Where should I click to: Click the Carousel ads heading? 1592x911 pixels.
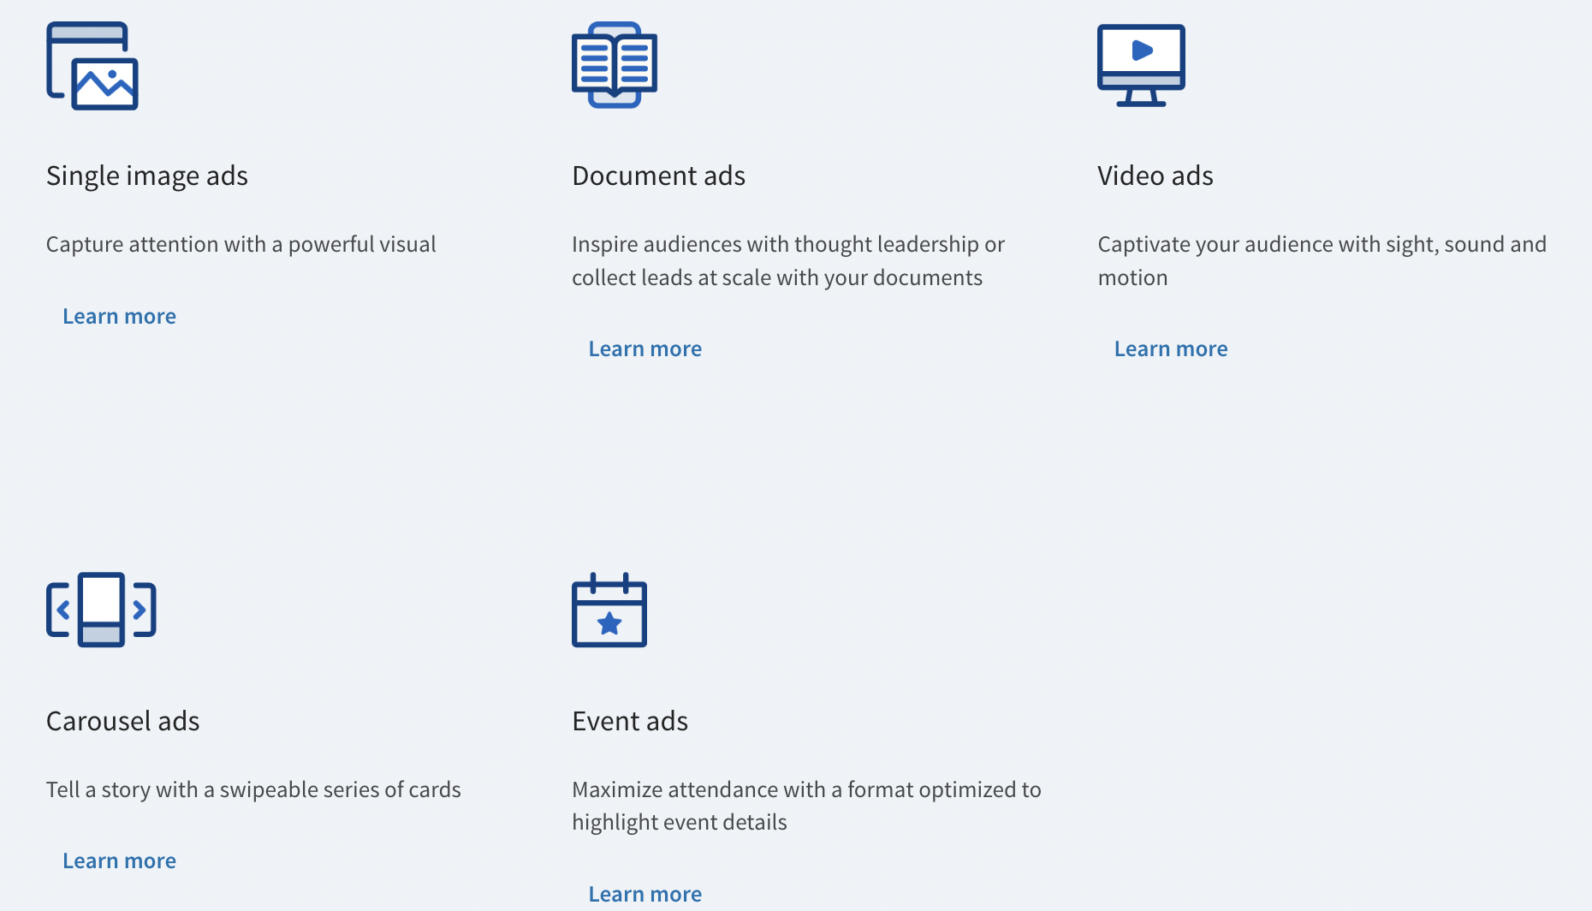[x=122, y=721]
